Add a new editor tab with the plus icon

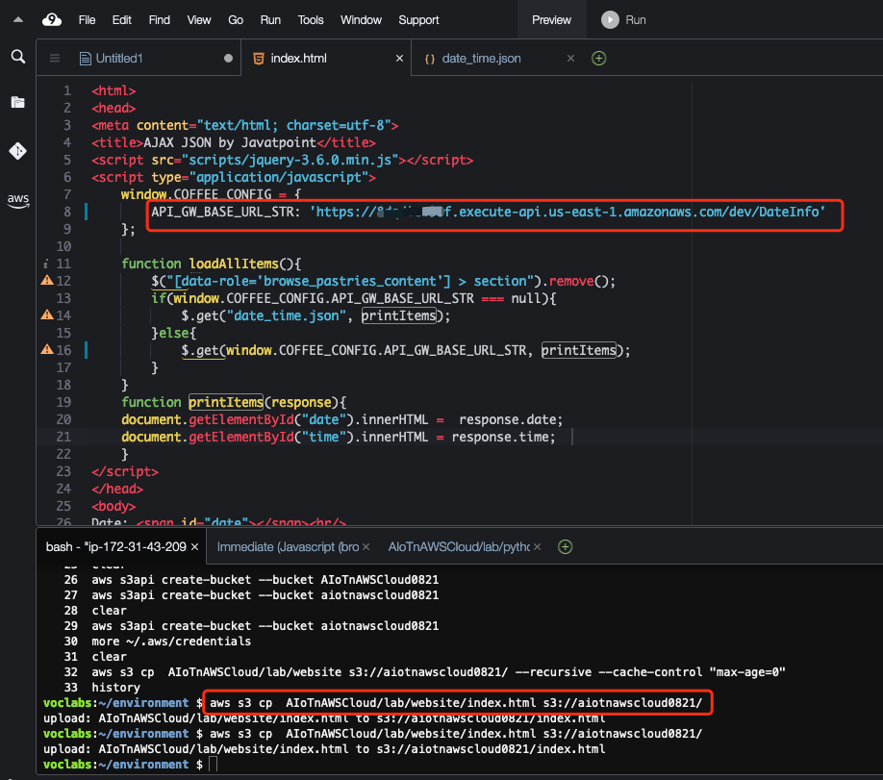pyautogui.click(x=598, y=58)
